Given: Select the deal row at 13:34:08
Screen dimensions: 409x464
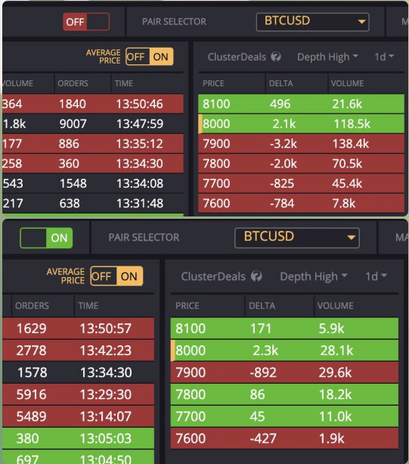Looking at the screenshot, I should (x=93, y=183).
